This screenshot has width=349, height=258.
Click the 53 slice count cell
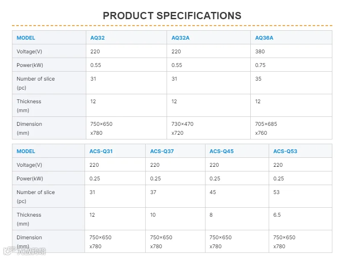(276, 192)
